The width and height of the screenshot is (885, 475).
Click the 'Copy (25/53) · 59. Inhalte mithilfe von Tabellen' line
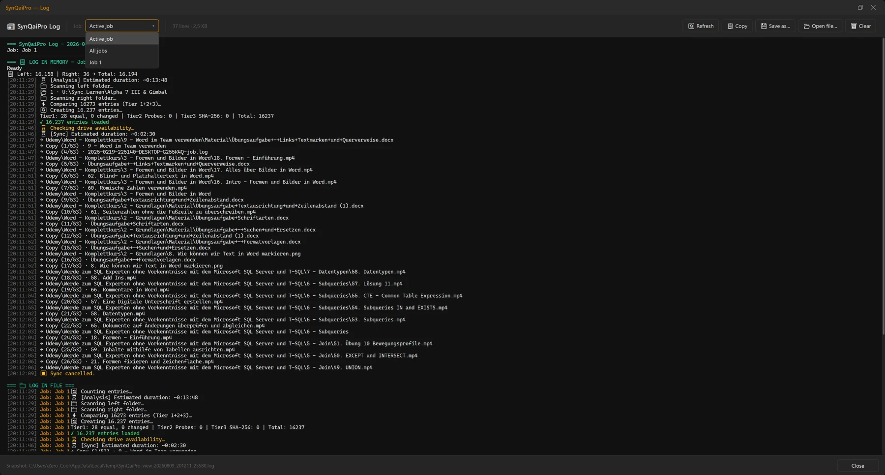121,350
